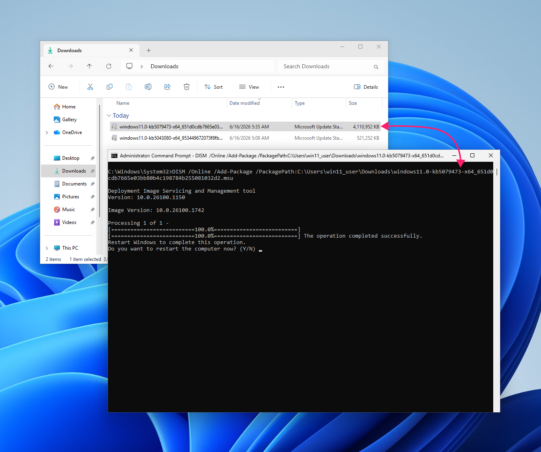The image size is (541, 452).
Task: Click the PC monitor icon in address bar
Action: pos(129,66)
